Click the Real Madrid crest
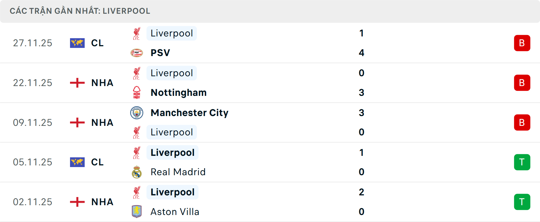The height and width of the screenshot is (222, 540). tap(137, 172)
